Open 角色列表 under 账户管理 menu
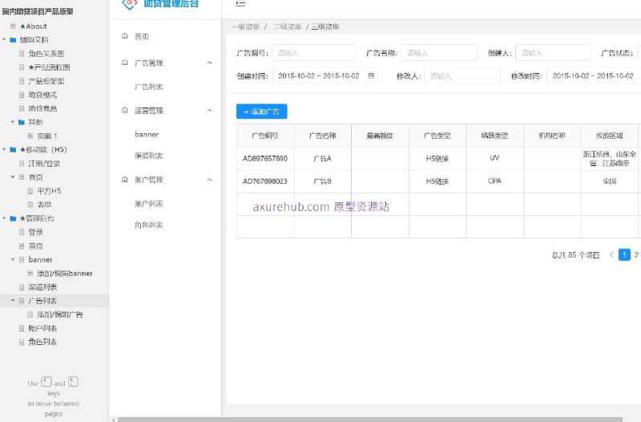641x422 pixels. pyautogui.click(x=149, y=225)
